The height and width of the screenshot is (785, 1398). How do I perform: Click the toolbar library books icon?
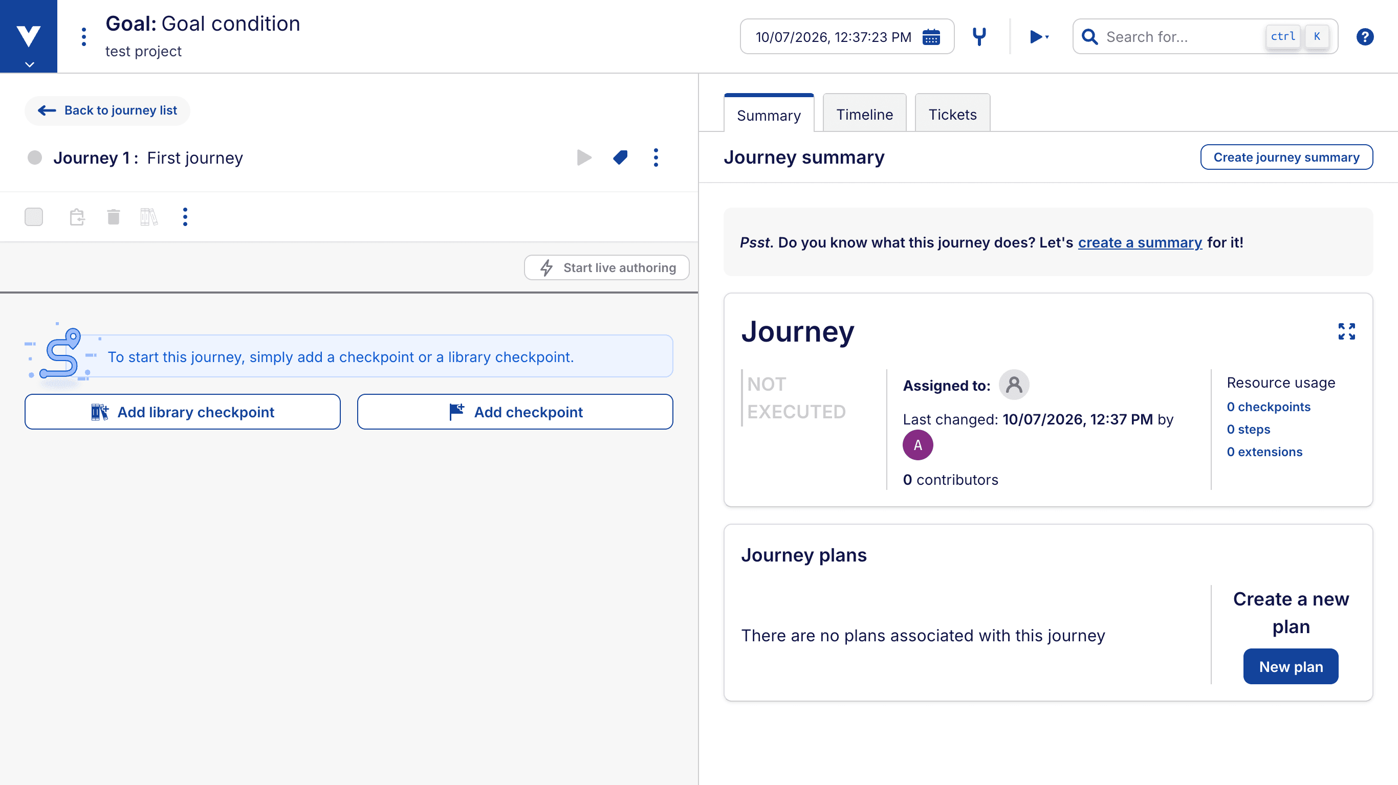point(149,217)
